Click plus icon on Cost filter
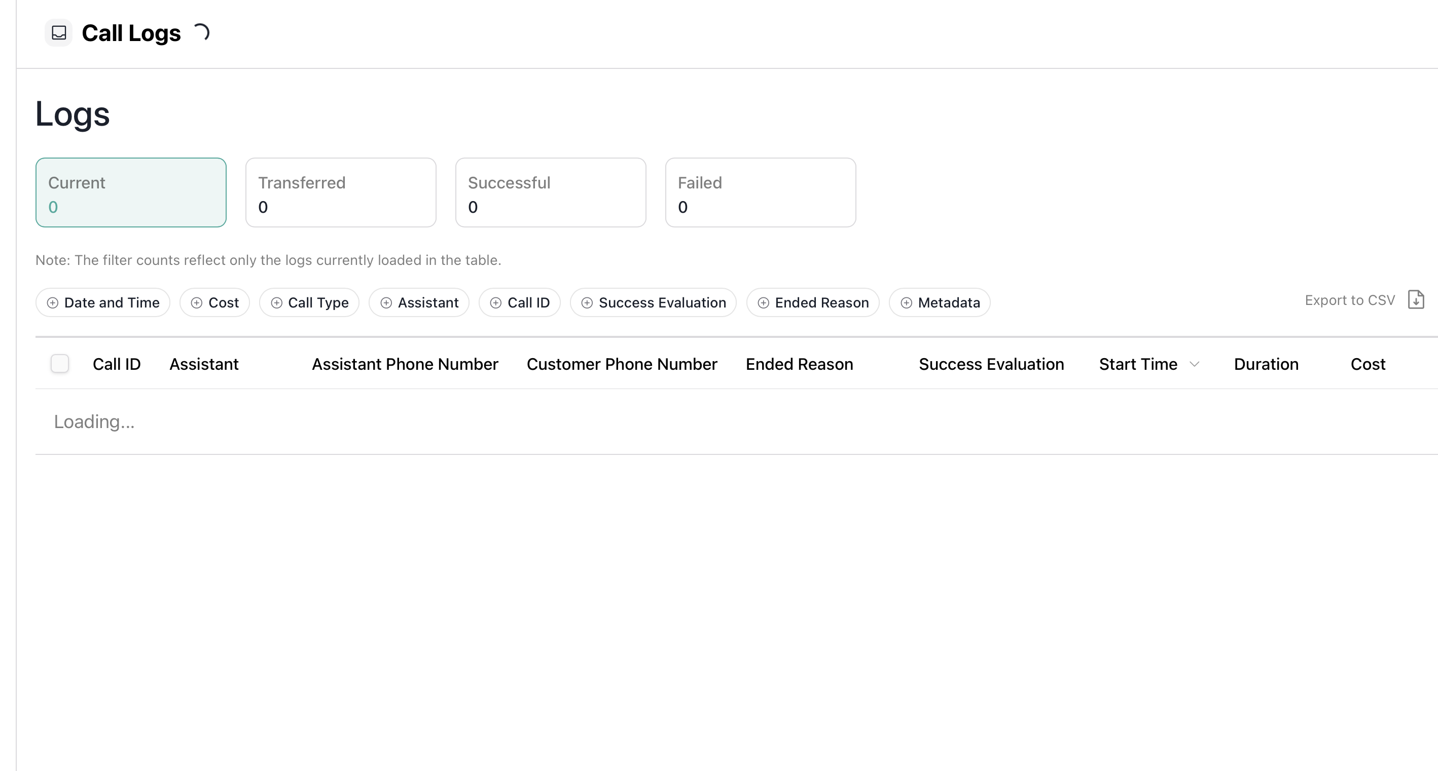 (x=197, y=303)
